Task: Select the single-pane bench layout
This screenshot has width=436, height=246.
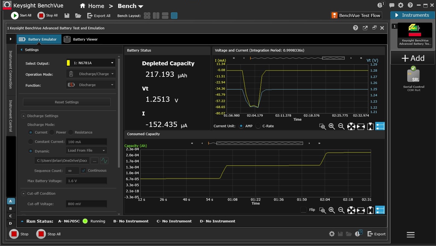Action: point(174,16)
